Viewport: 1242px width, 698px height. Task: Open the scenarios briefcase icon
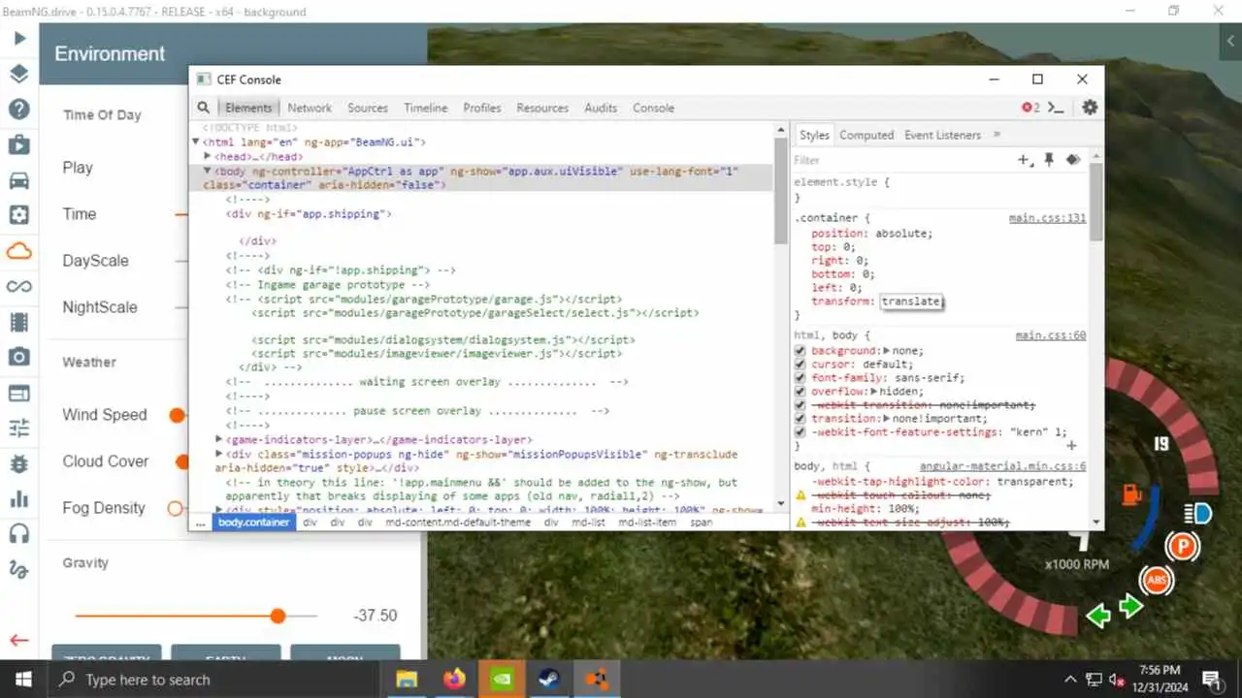[18, 144]
